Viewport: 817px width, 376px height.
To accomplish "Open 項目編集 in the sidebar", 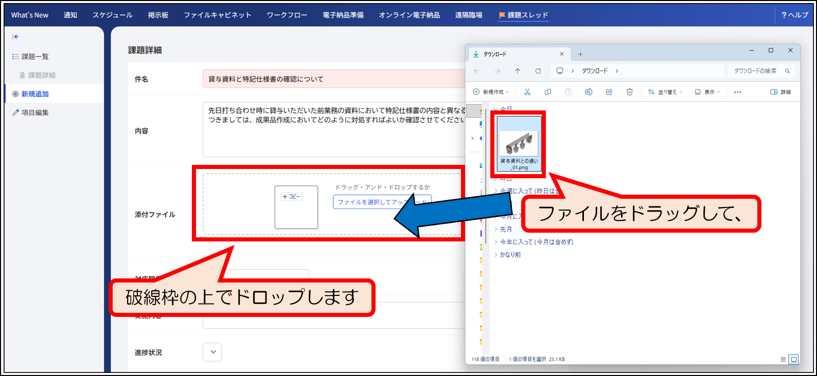I will click(x=30, y=112).
